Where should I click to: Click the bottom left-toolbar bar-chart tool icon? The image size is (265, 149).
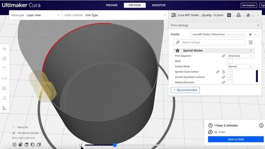coord(5,108)
